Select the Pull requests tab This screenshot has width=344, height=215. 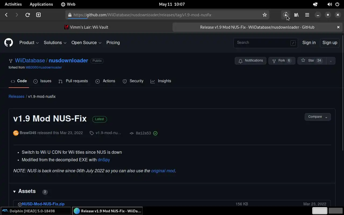tap(73, 81)
